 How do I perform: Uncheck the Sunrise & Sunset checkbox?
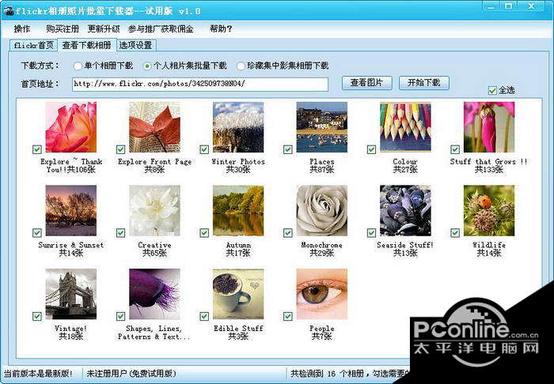tap(37, 233)
